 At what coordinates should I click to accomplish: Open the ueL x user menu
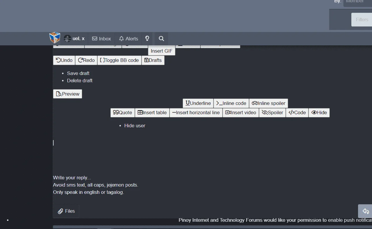pyautogui.click(x=74, y=38)
